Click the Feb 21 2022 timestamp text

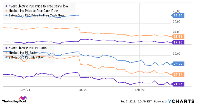[136, 101]
